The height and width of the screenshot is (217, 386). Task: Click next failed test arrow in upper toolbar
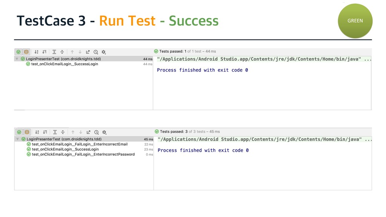[x=80, y=52]
